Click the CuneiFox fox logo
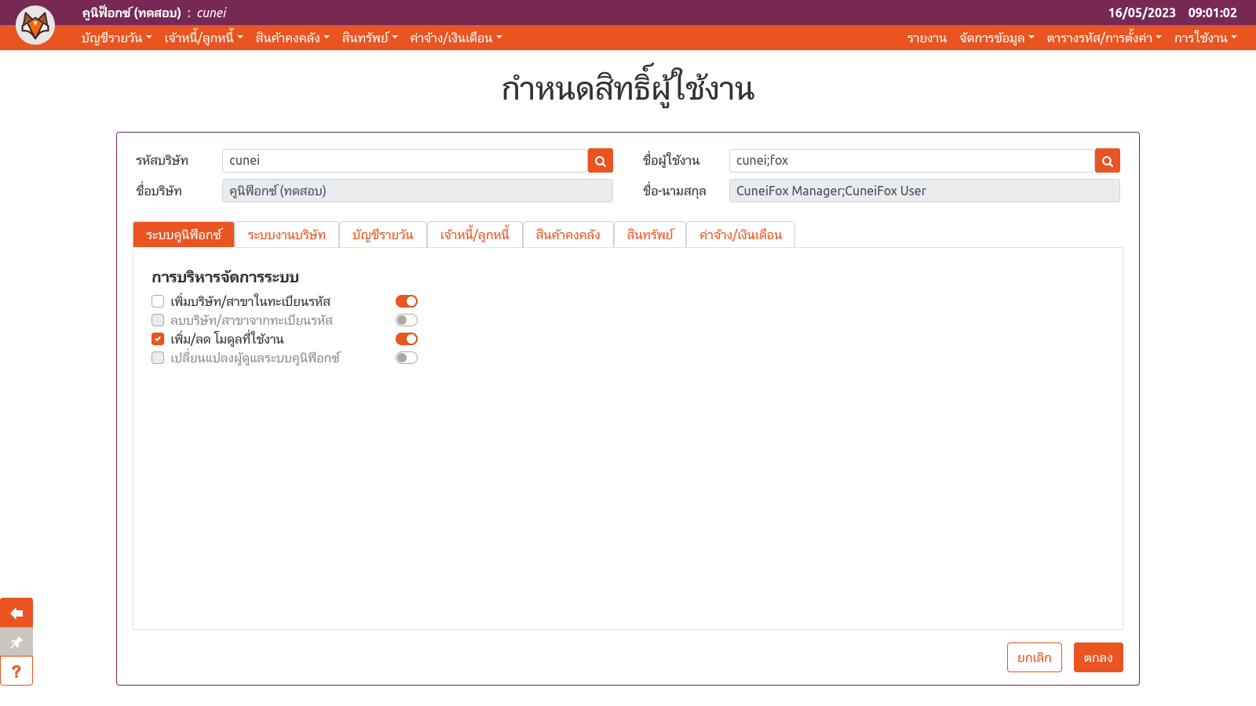The image size is (1256, 706). pyautogui.click(x=35, y=25)
